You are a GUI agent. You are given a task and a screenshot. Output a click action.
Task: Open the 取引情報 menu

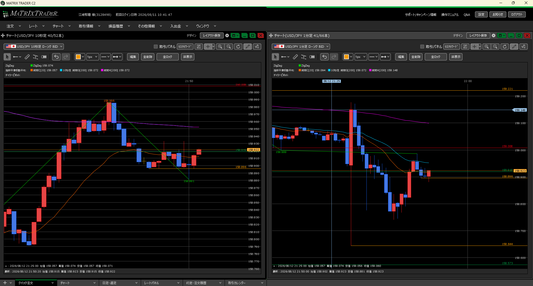[89, 26]
